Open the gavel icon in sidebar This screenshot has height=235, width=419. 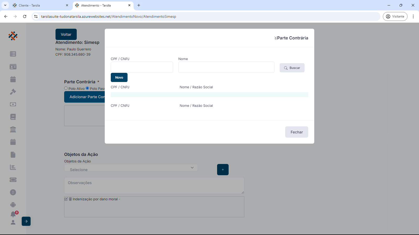[x=13, y=92]
